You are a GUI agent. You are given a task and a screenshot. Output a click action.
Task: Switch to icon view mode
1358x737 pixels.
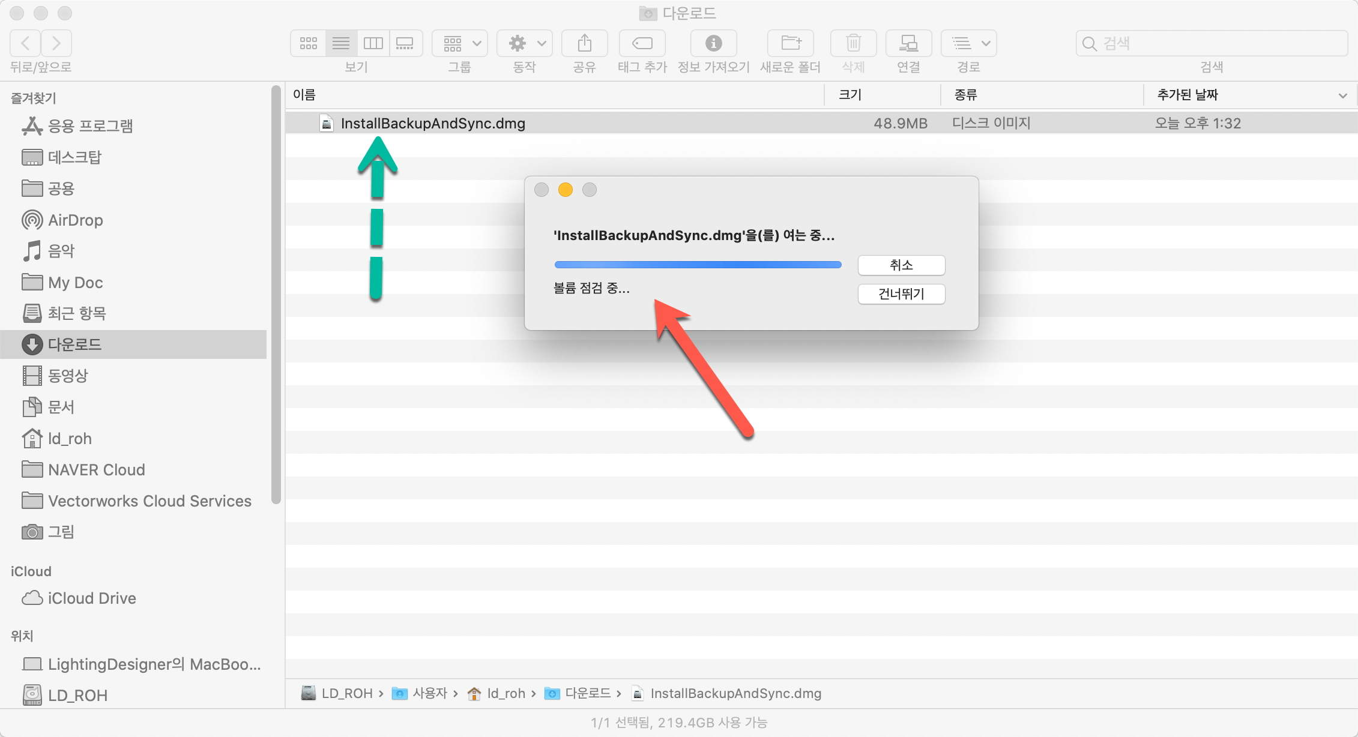(309, 43)
